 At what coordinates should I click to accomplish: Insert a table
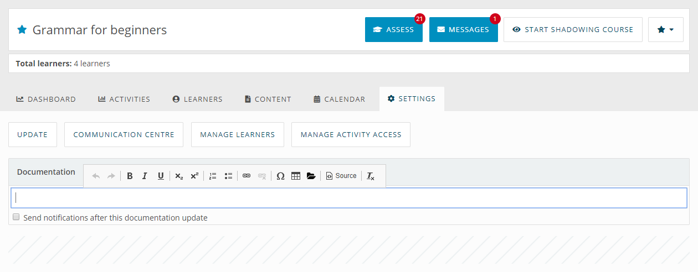click(x=296, y=176)
